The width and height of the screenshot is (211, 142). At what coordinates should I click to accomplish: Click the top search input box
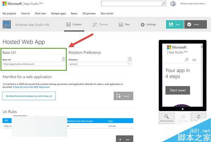click(x=134, y=3)
